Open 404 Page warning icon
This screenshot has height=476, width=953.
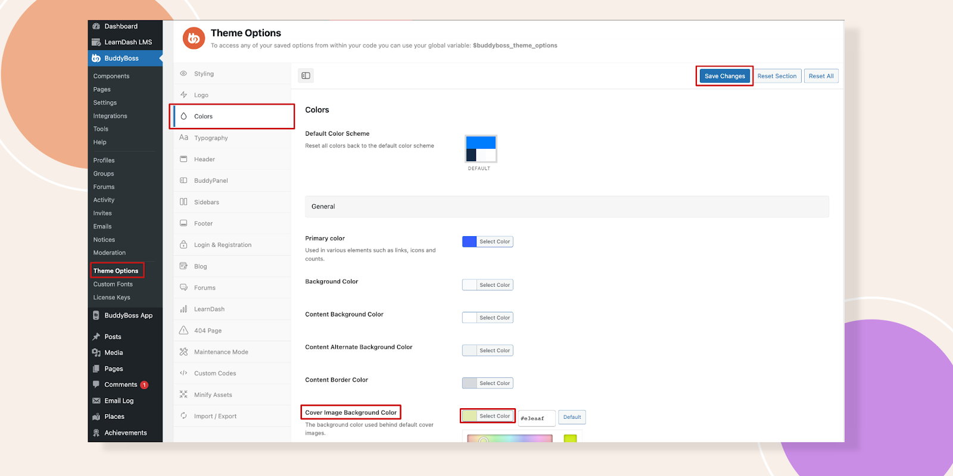[183, 330]
